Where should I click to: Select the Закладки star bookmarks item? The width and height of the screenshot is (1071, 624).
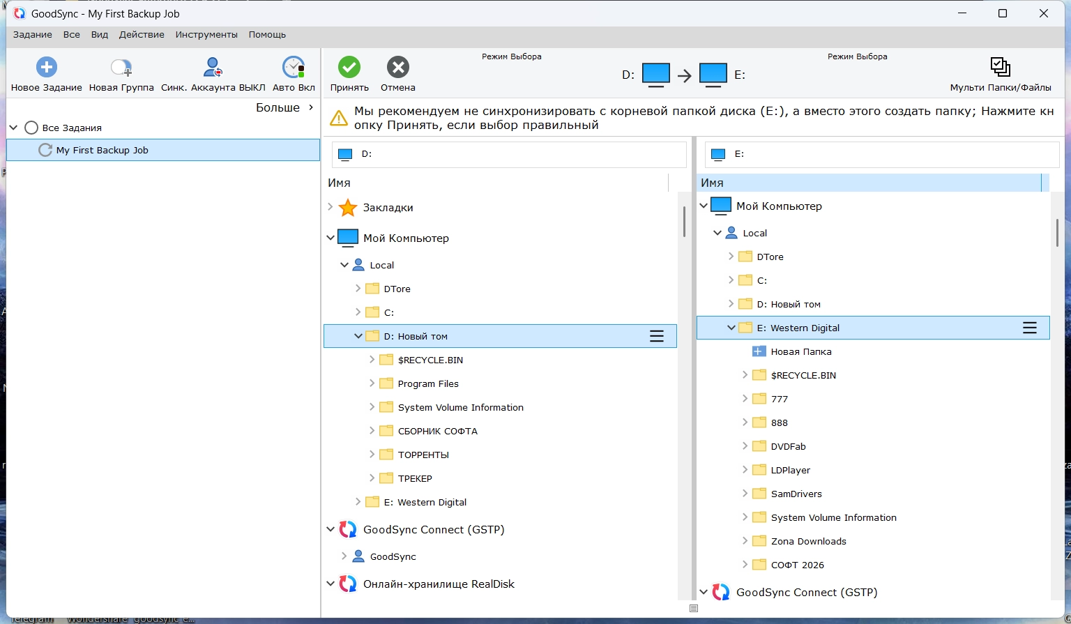pos(348,208)
